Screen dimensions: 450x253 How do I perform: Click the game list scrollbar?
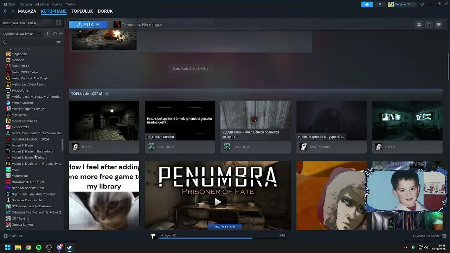coord(63,145)
